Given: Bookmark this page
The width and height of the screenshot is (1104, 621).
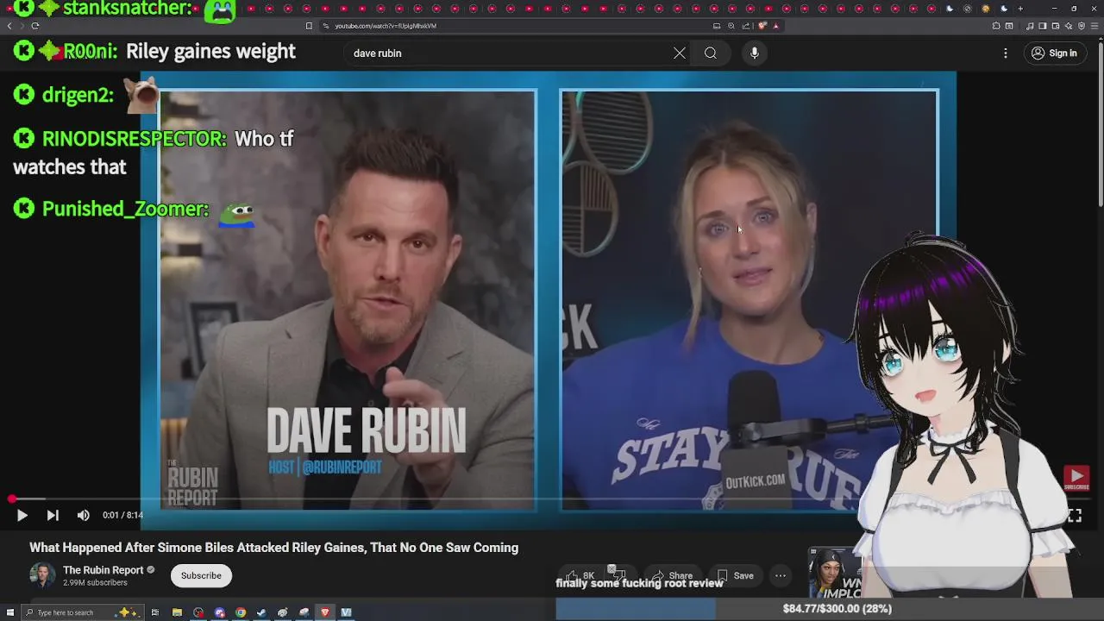Looking at the screenshot, I should tap(309, 26).
